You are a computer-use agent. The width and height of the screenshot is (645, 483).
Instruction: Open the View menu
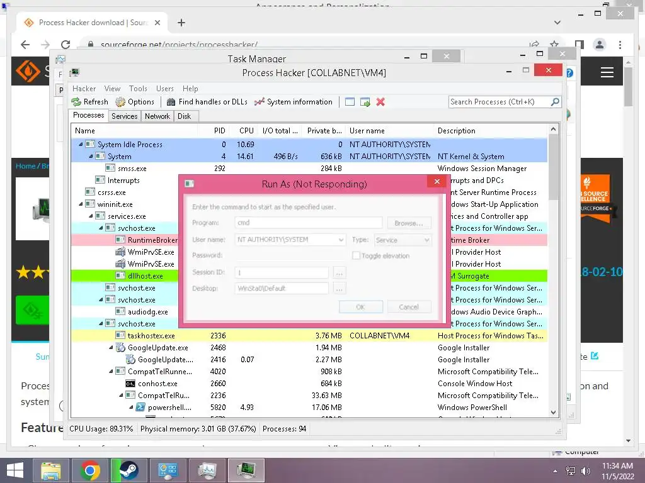[112, 88]
